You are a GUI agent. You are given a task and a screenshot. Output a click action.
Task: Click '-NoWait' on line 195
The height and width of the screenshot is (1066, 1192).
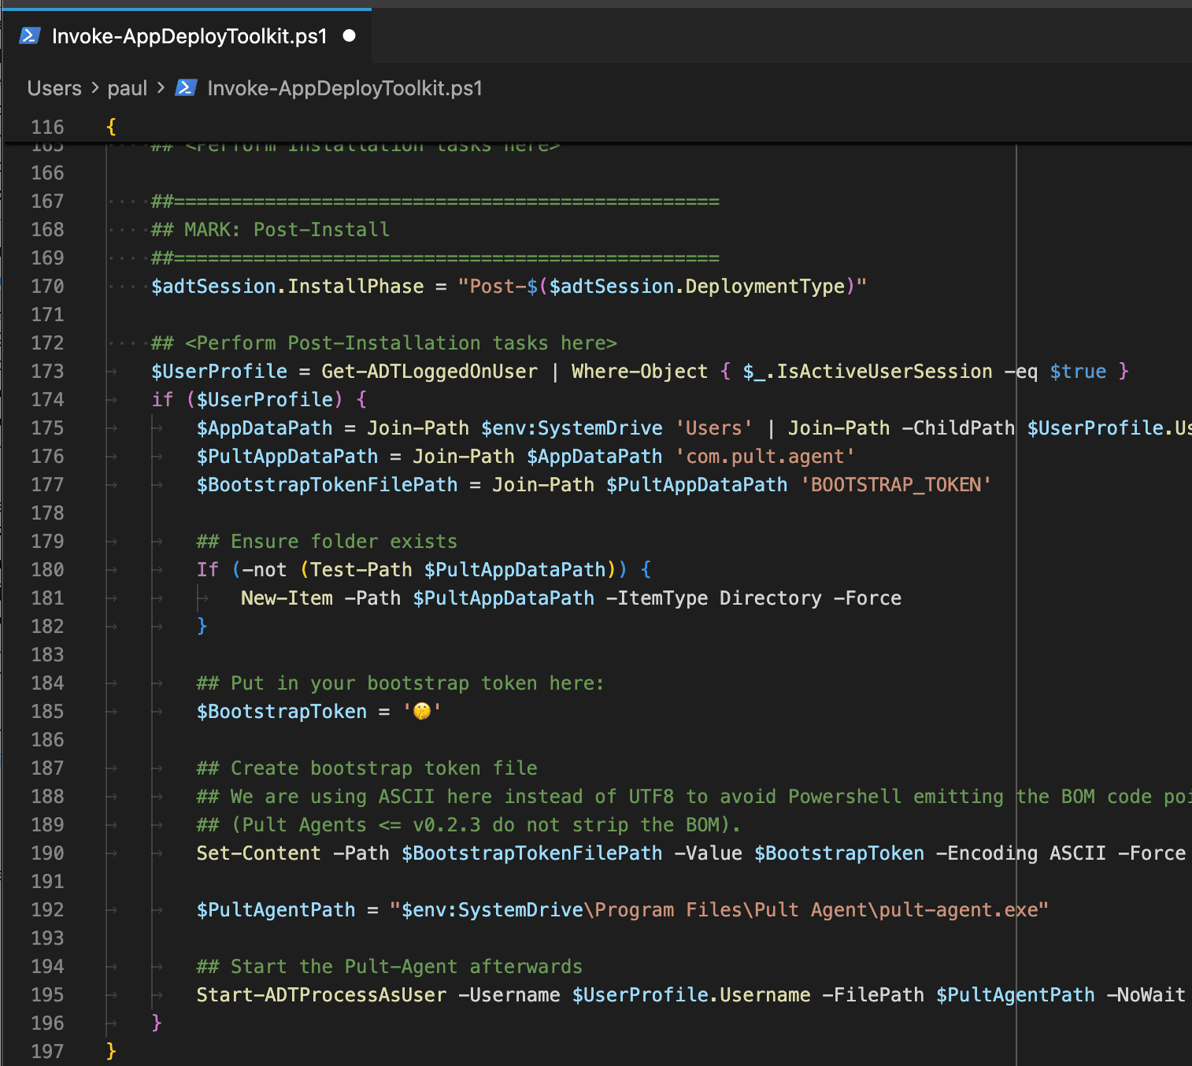tap(1146, 995)
